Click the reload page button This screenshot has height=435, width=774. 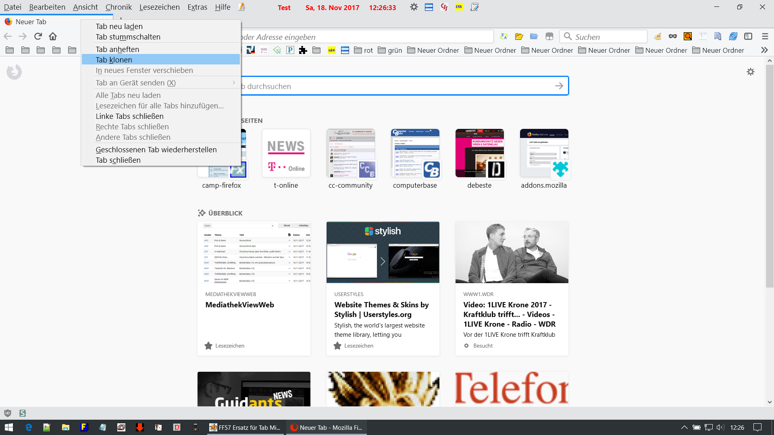[x=38, y=36]
